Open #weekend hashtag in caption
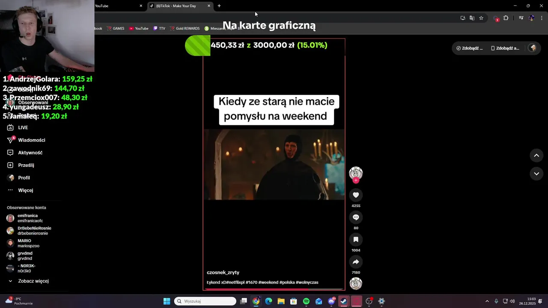The width and height of the screenshot is (548, 308). 268,282
